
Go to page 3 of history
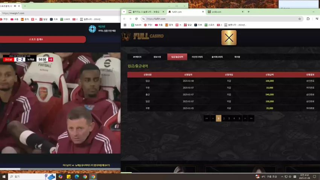pos(229,118)
